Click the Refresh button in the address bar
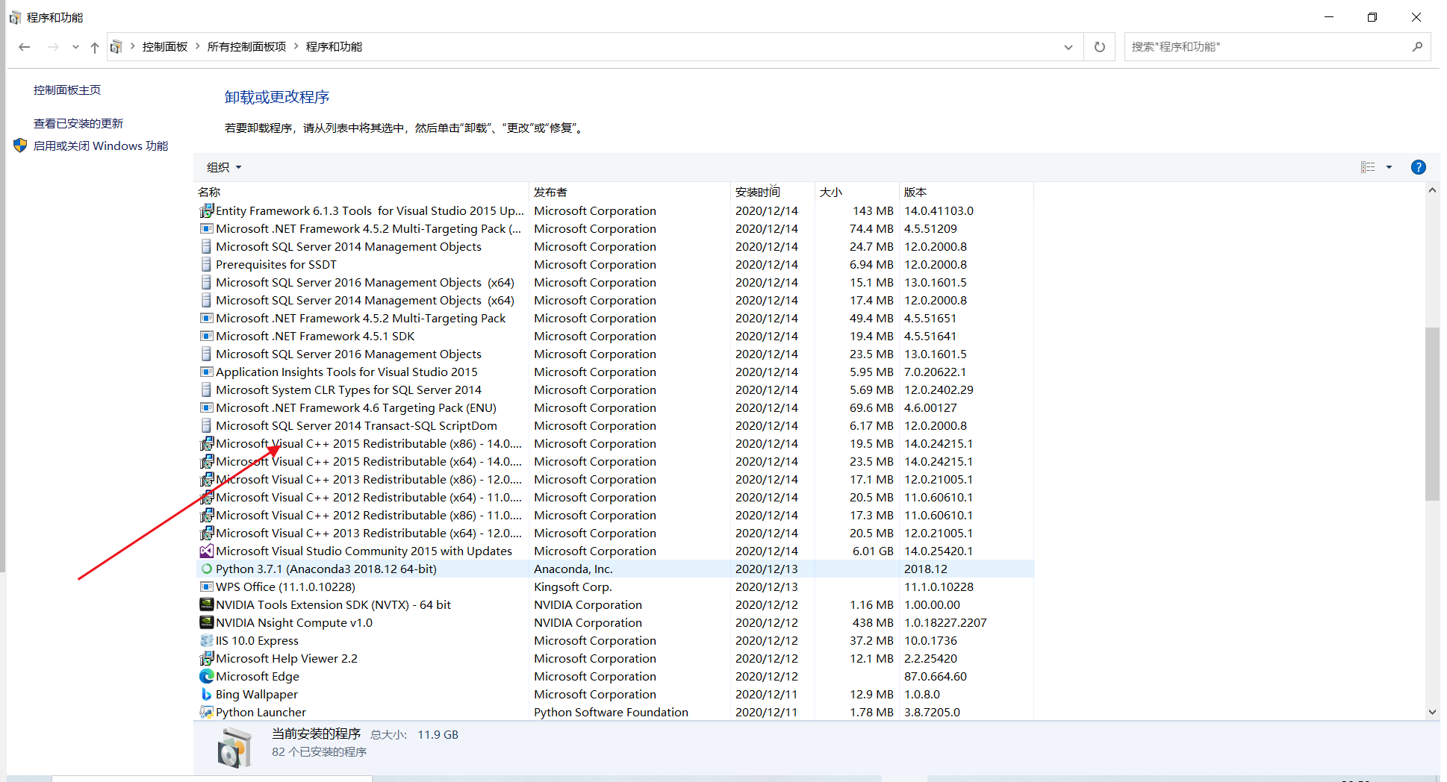This screenshot has width=1447, height=782. pyautogui.click(x=1100, y=47)
